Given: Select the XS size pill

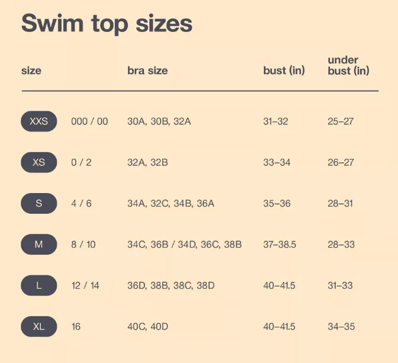Looking at the screenshot, I should pyautogui.click(x=39, y=162).
